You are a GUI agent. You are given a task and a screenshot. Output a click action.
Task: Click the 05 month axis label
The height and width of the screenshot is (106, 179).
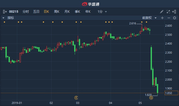(x=140, y=103)
